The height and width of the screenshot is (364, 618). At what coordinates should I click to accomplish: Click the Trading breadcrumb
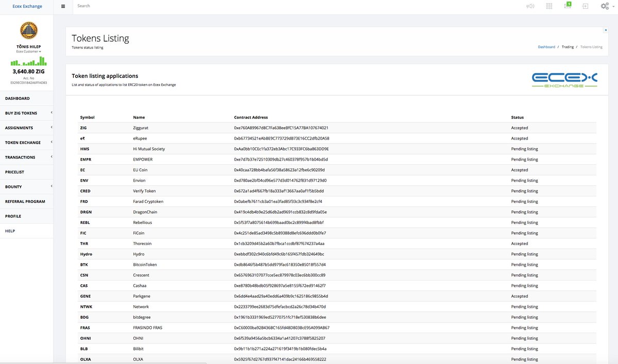point(568,47)
